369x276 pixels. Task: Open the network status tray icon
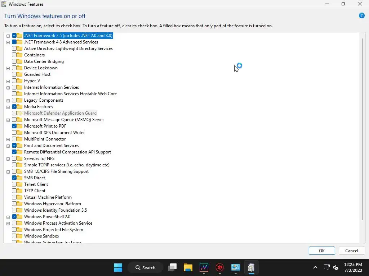(326, 267)
